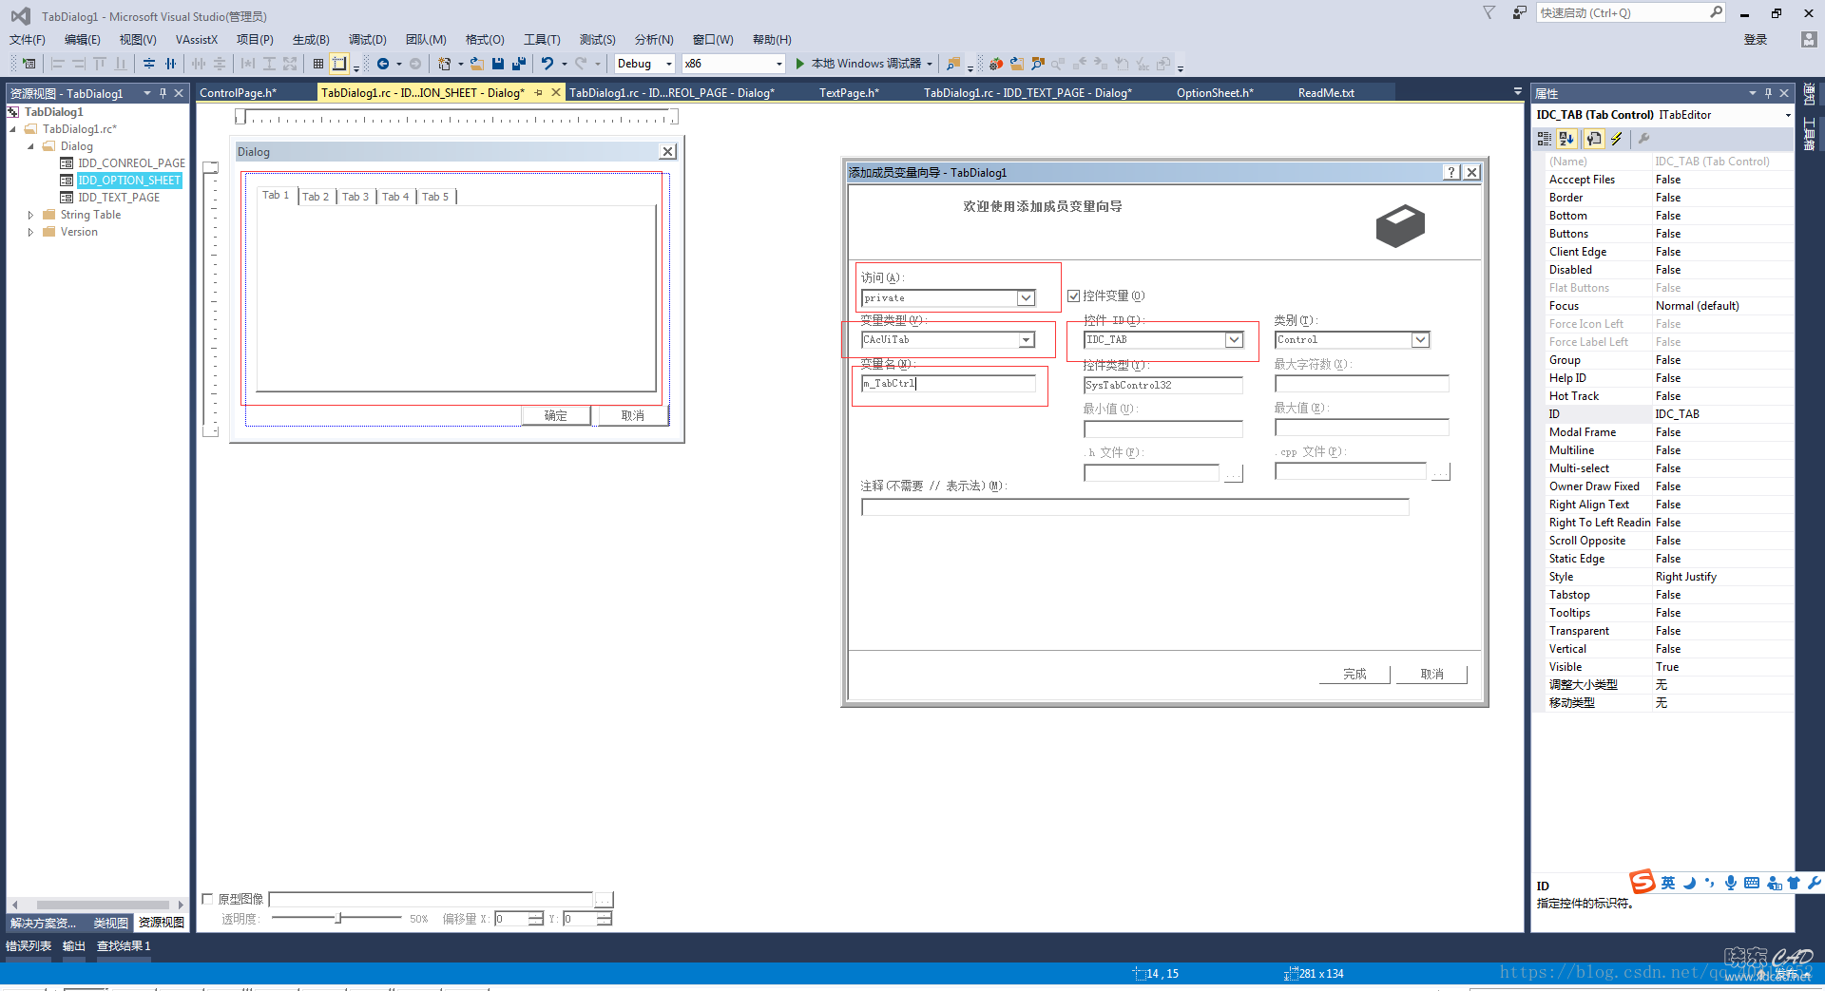Image resolution: width=1825 pixels, height=991 pixels.
Task: Click the Hot Track property value
Action: pos(1722,396)
